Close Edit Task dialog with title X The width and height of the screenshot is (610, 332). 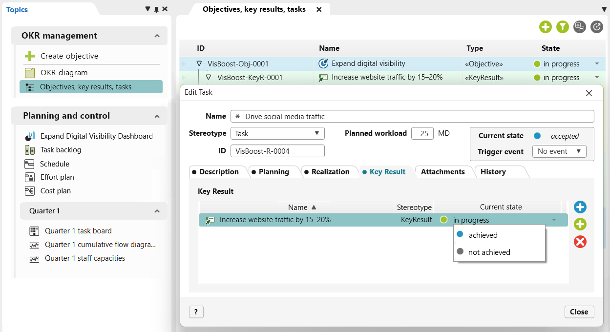click(589, 93)
